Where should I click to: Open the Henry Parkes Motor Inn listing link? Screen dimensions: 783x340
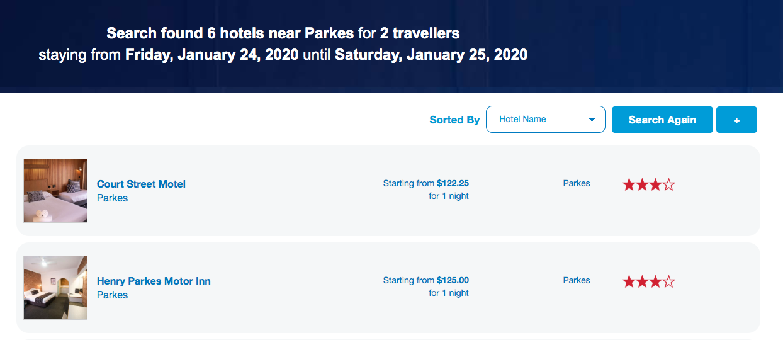pos(154,281)
